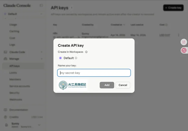Click the Cost column info icon
188x131 pixels.
[166, 25]
